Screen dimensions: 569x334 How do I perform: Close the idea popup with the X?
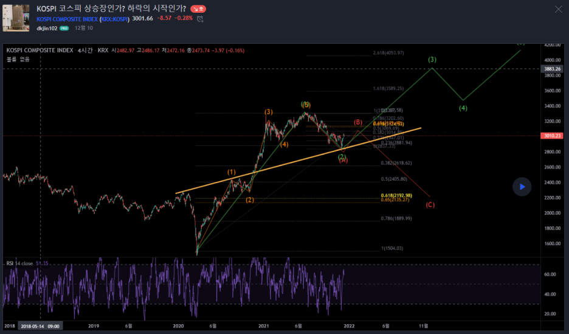click(x=558, y=9)
